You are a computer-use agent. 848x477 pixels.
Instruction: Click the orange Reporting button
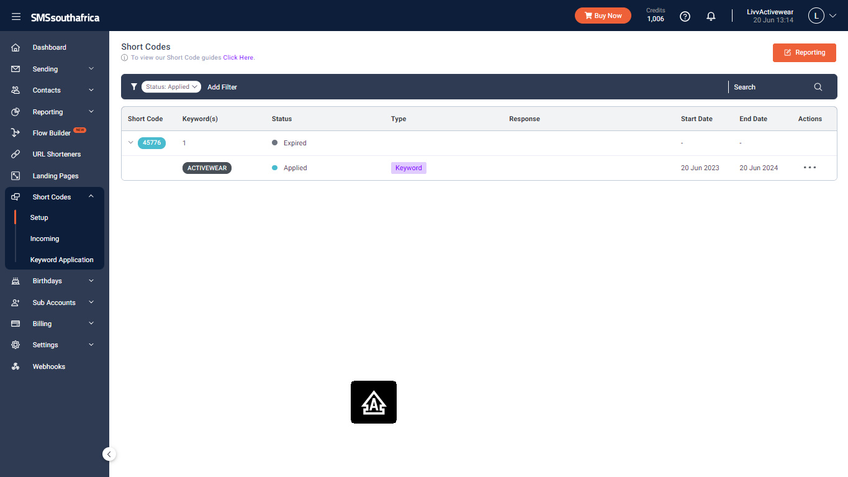[805, 53]
